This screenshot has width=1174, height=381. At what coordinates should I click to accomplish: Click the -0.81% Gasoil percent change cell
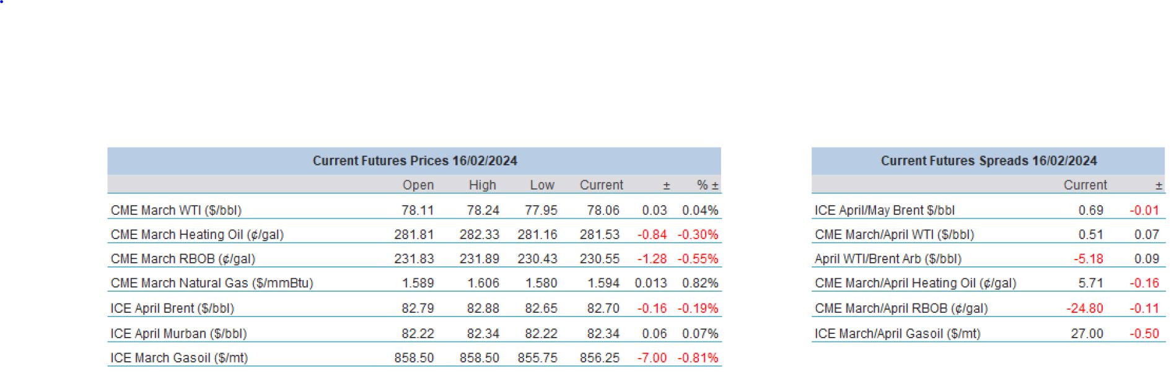tap(698, 358)
